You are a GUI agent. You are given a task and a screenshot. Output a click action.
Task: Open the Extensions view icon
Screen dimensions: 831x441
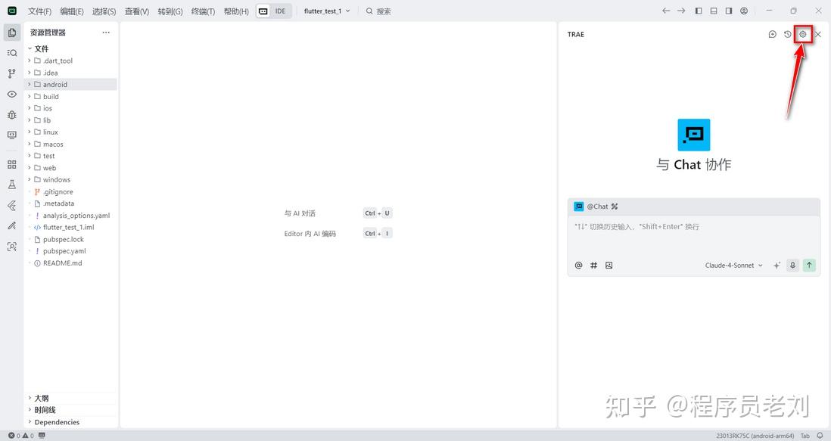click(12, 163)
